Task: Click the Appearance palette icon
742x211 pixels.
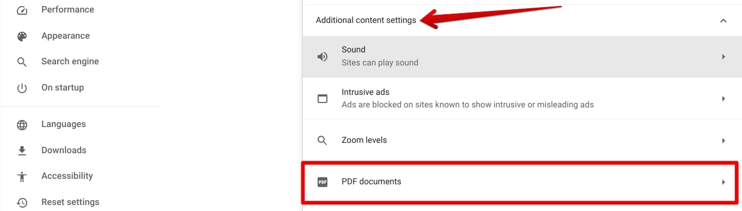Action: point(22,36)
